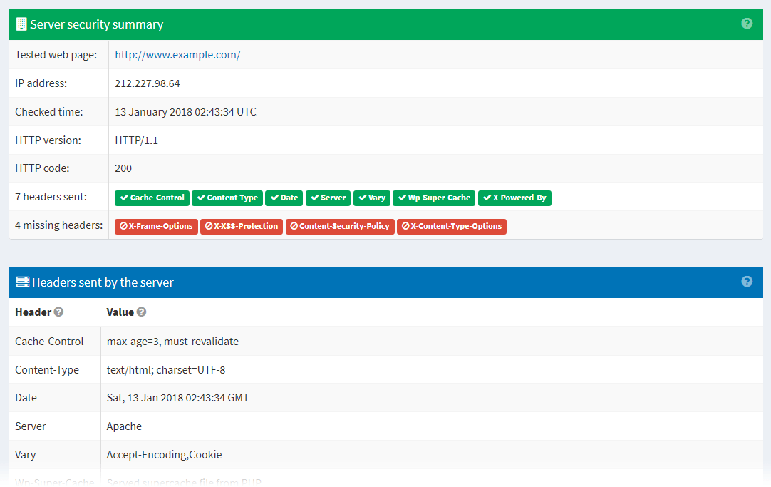Select the Content-Type sent header badge

point(227,198)
